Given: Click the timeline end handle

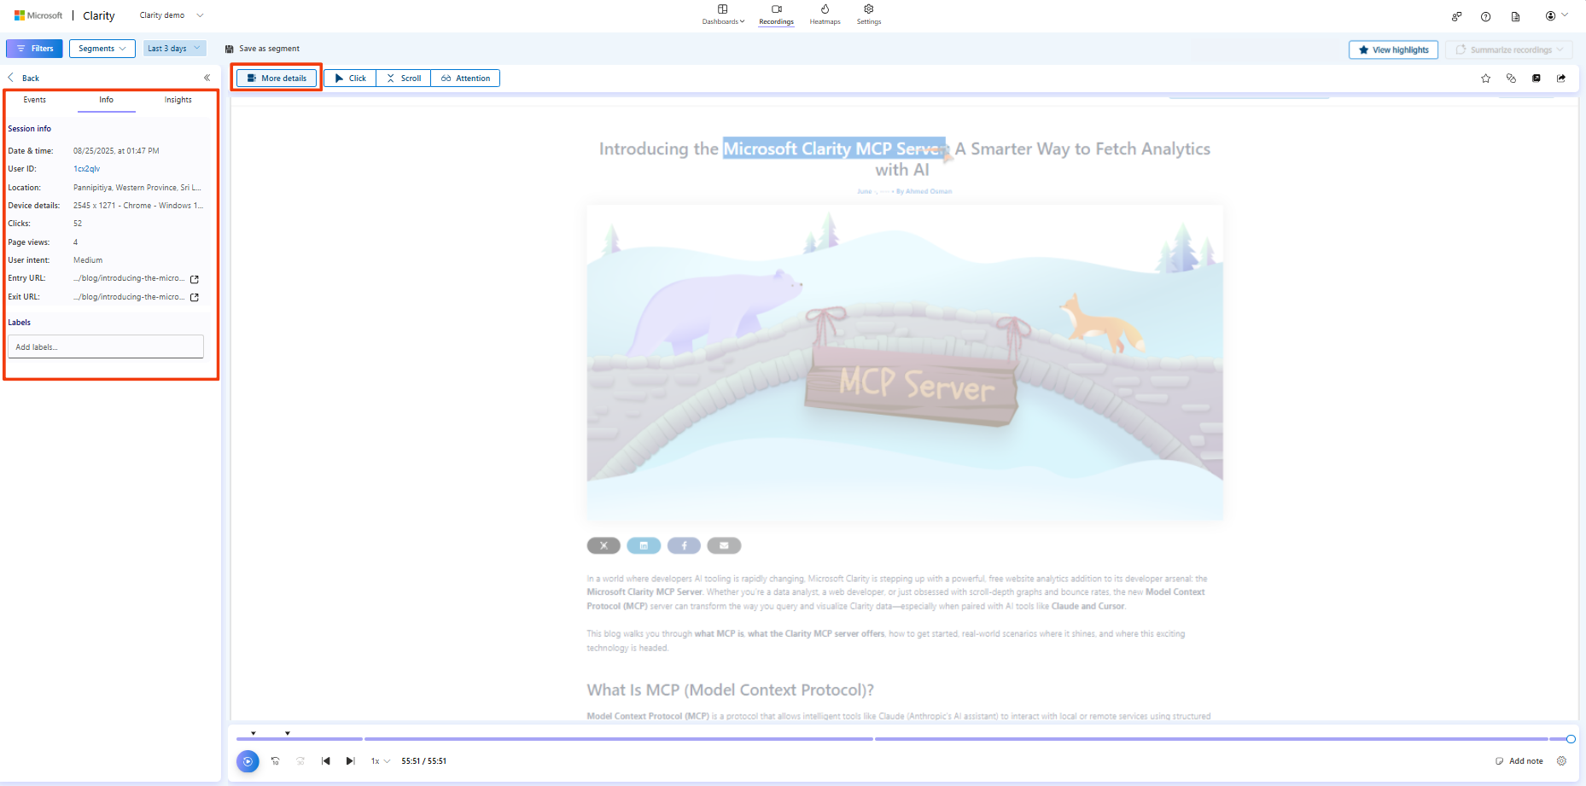Looking at the screenshot, I should pos(1571,739).
